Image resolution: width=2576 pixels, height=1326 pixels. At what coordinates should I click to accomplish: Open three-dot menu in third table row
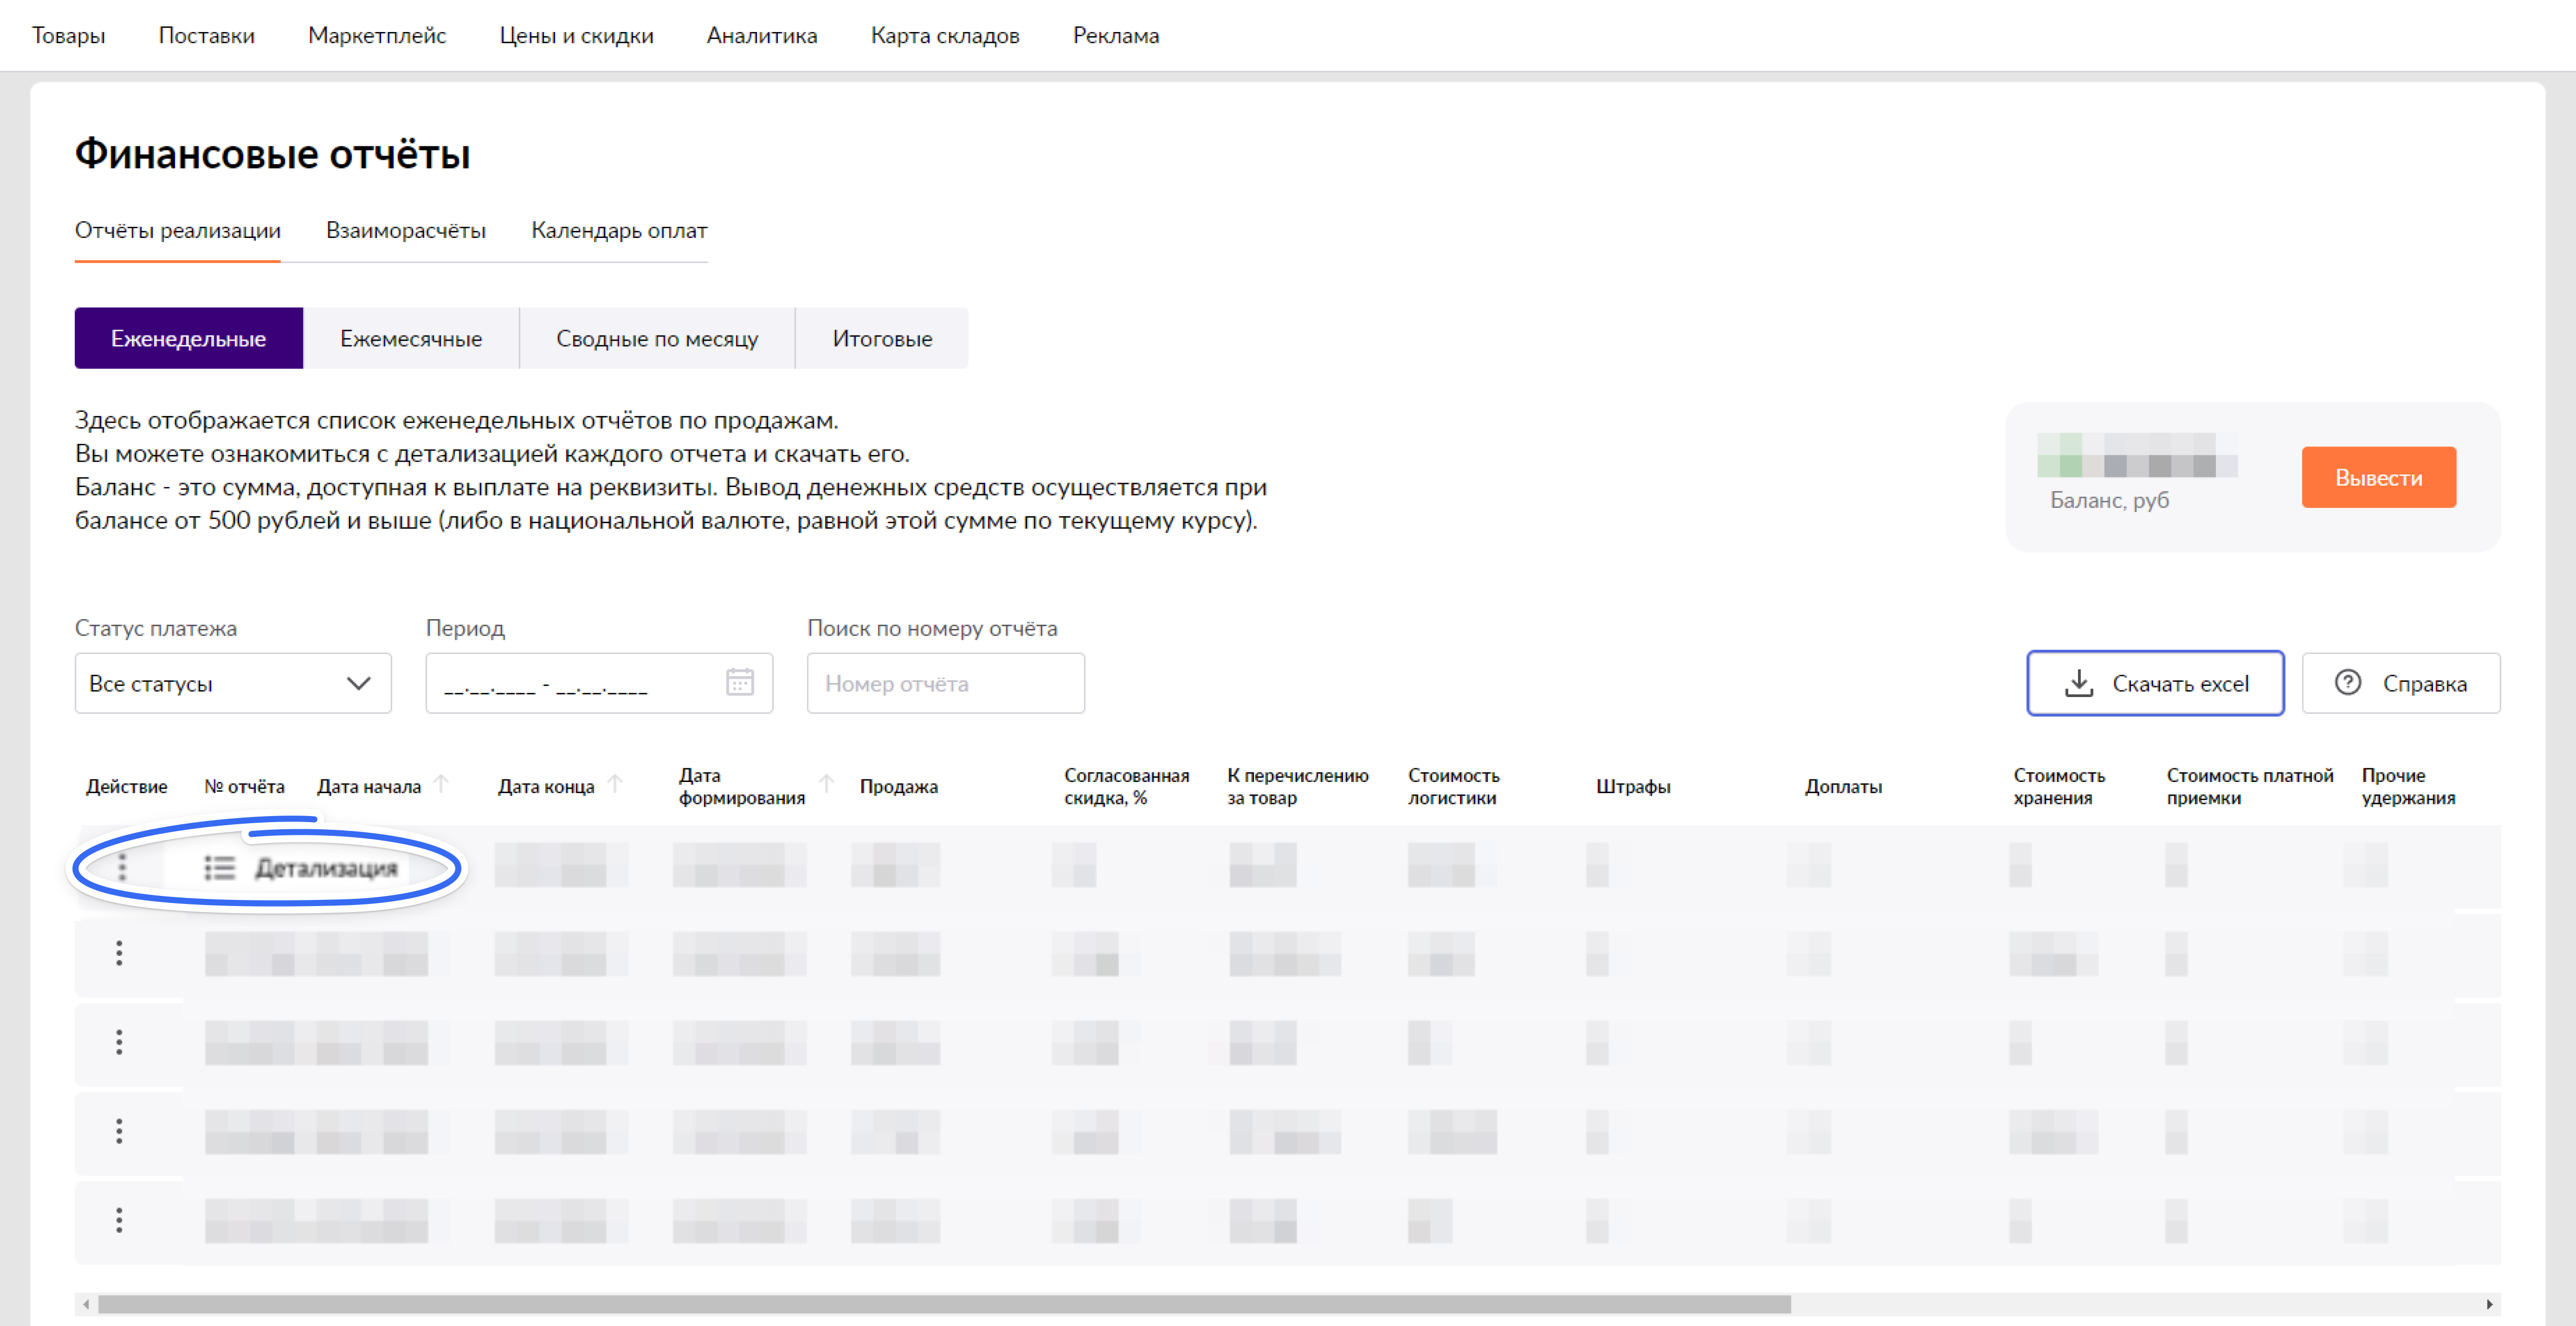119,1042
